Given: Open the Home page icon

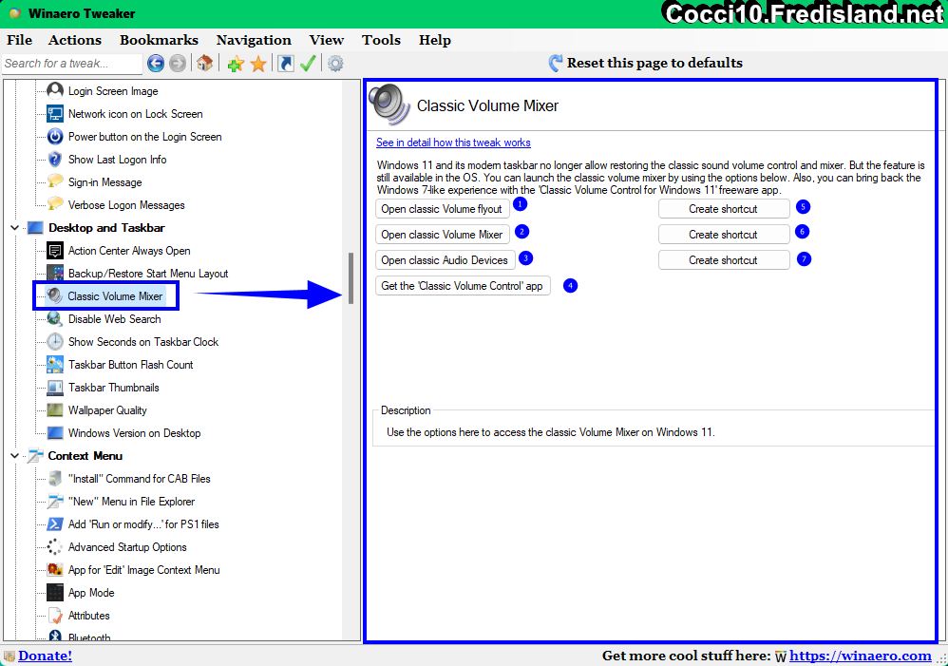Looking at the screenshot, I should pyautogui.click(x=204, y=63).
